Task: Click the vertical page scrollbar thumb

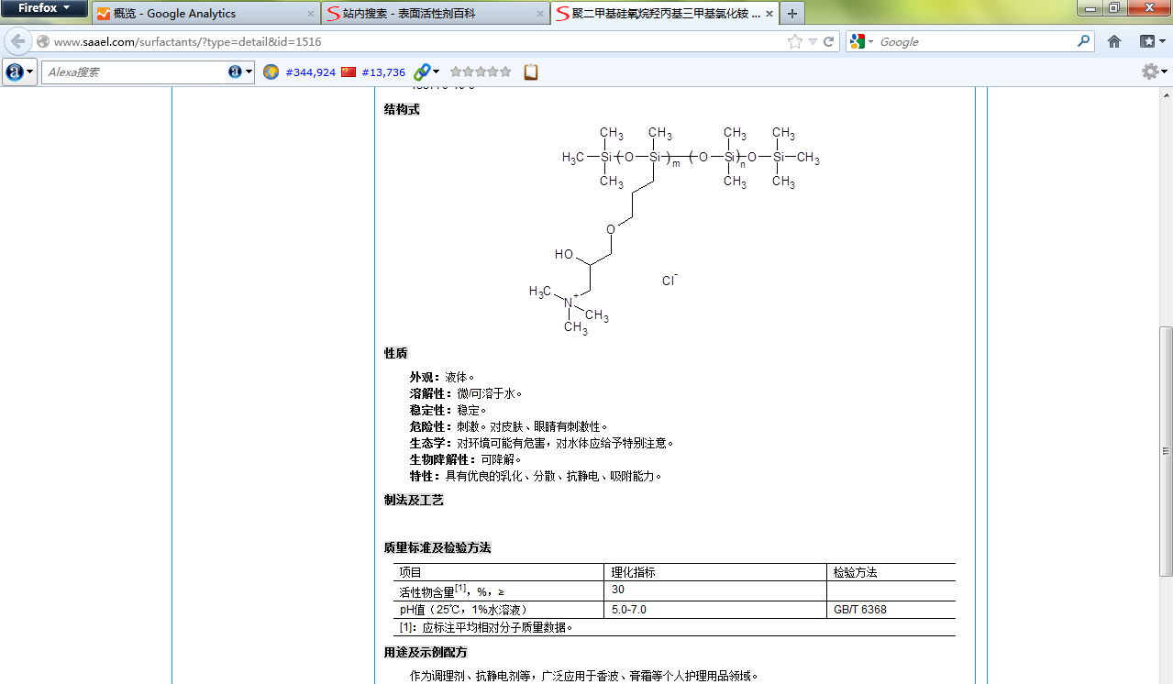Action: (x=1166, y=451)
